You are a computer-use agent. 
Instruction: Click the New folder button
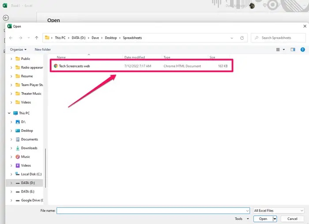[x=42, y=49]
